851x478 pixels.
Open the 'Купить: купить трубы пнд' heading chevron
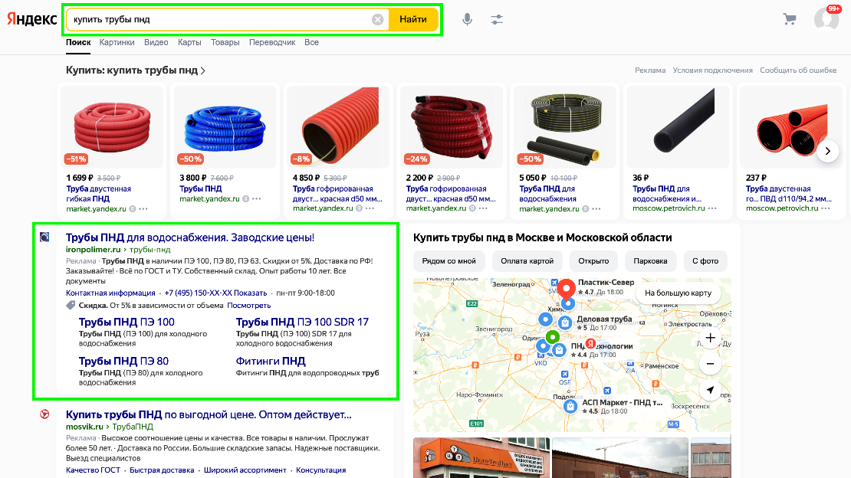[203, 70]
